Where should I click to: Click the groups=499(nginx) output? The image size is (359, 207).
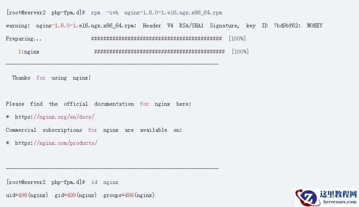coord(129,195)
